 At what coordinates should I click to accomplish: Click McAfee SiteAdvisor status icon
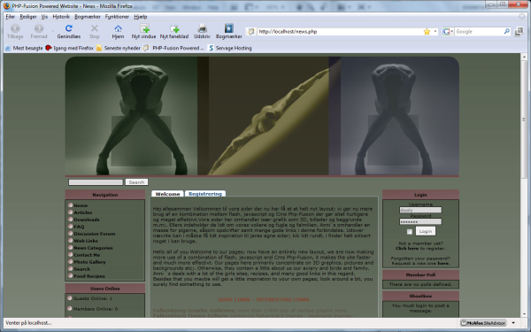pyautogui.click(x=483, y=323)
